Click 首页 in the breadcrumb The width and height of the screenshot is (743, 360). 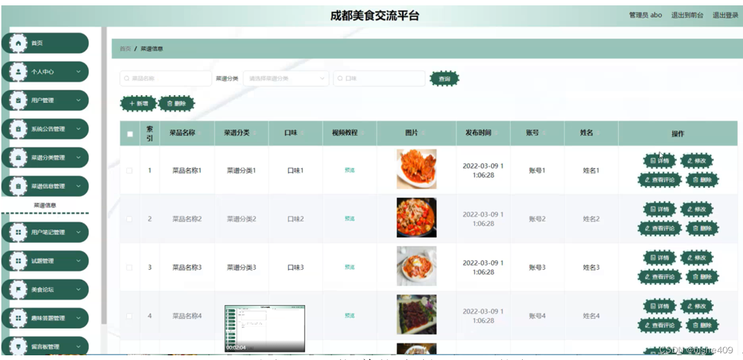[125, 49]
